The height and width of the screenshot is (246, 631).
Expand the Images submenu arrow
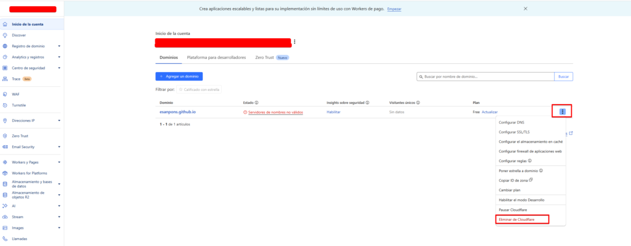(59, 228)
